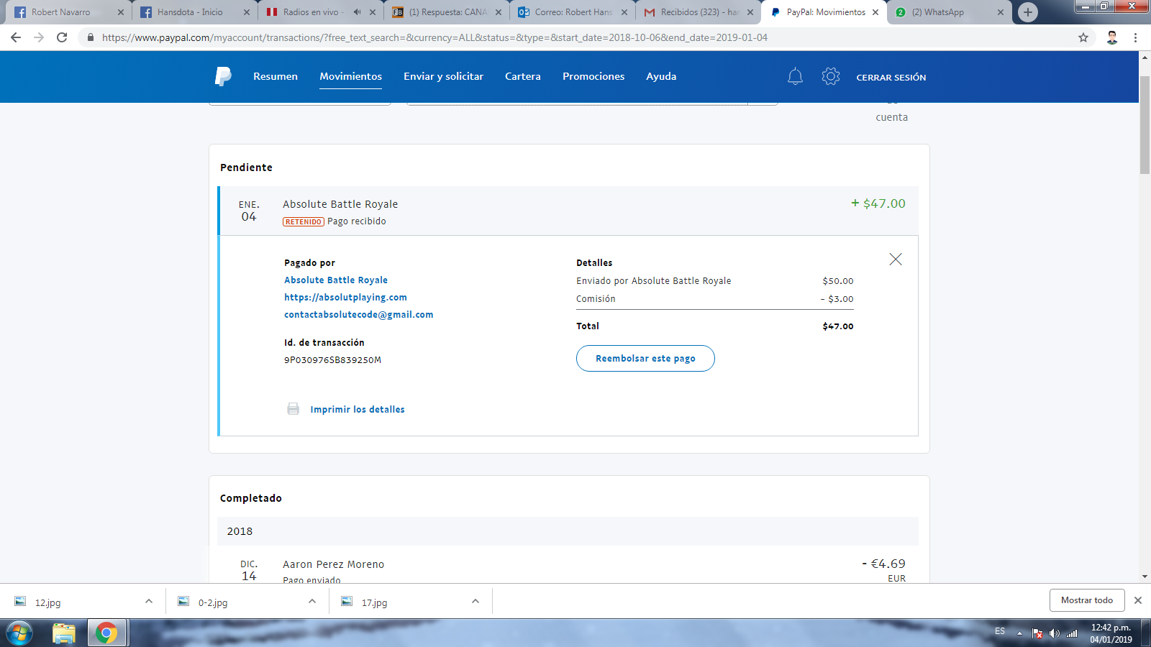Open the Absolute Battle Royale payer link
Screen dimensions: 1151x647
click(x=336, y=280)
